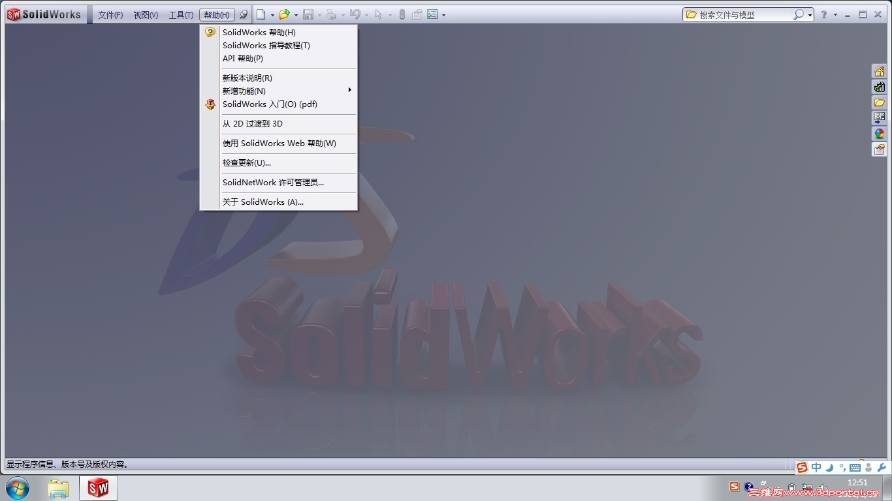
Task: Open the Custom Properties tab in the task pane
Action: [x=880, y=149]
